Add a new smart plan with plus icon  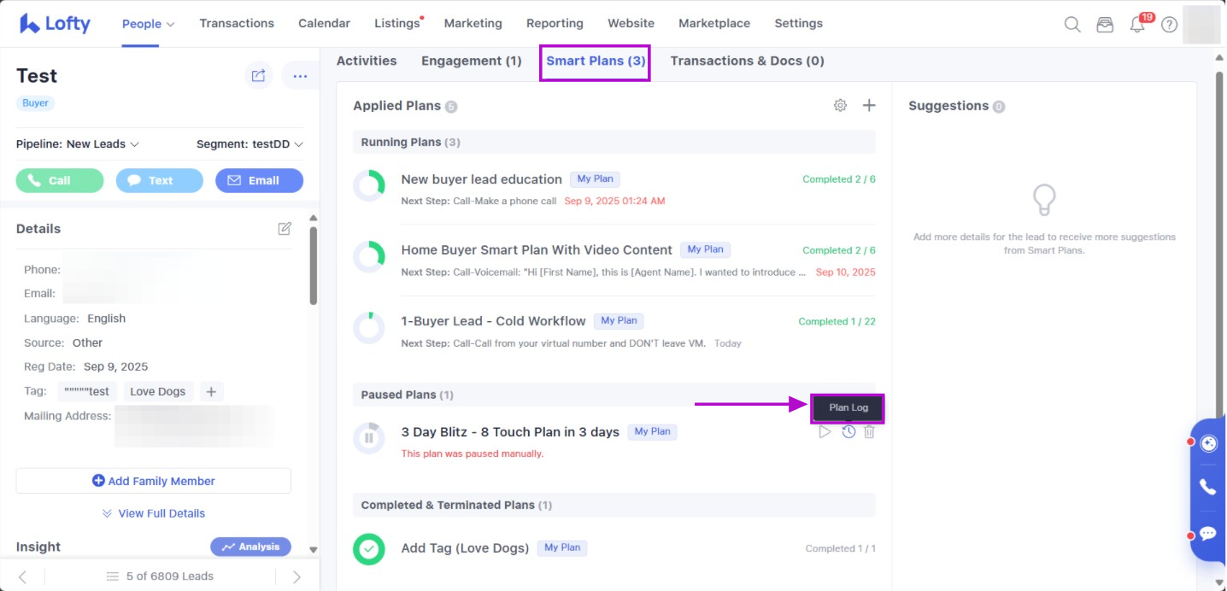(869, 106)
